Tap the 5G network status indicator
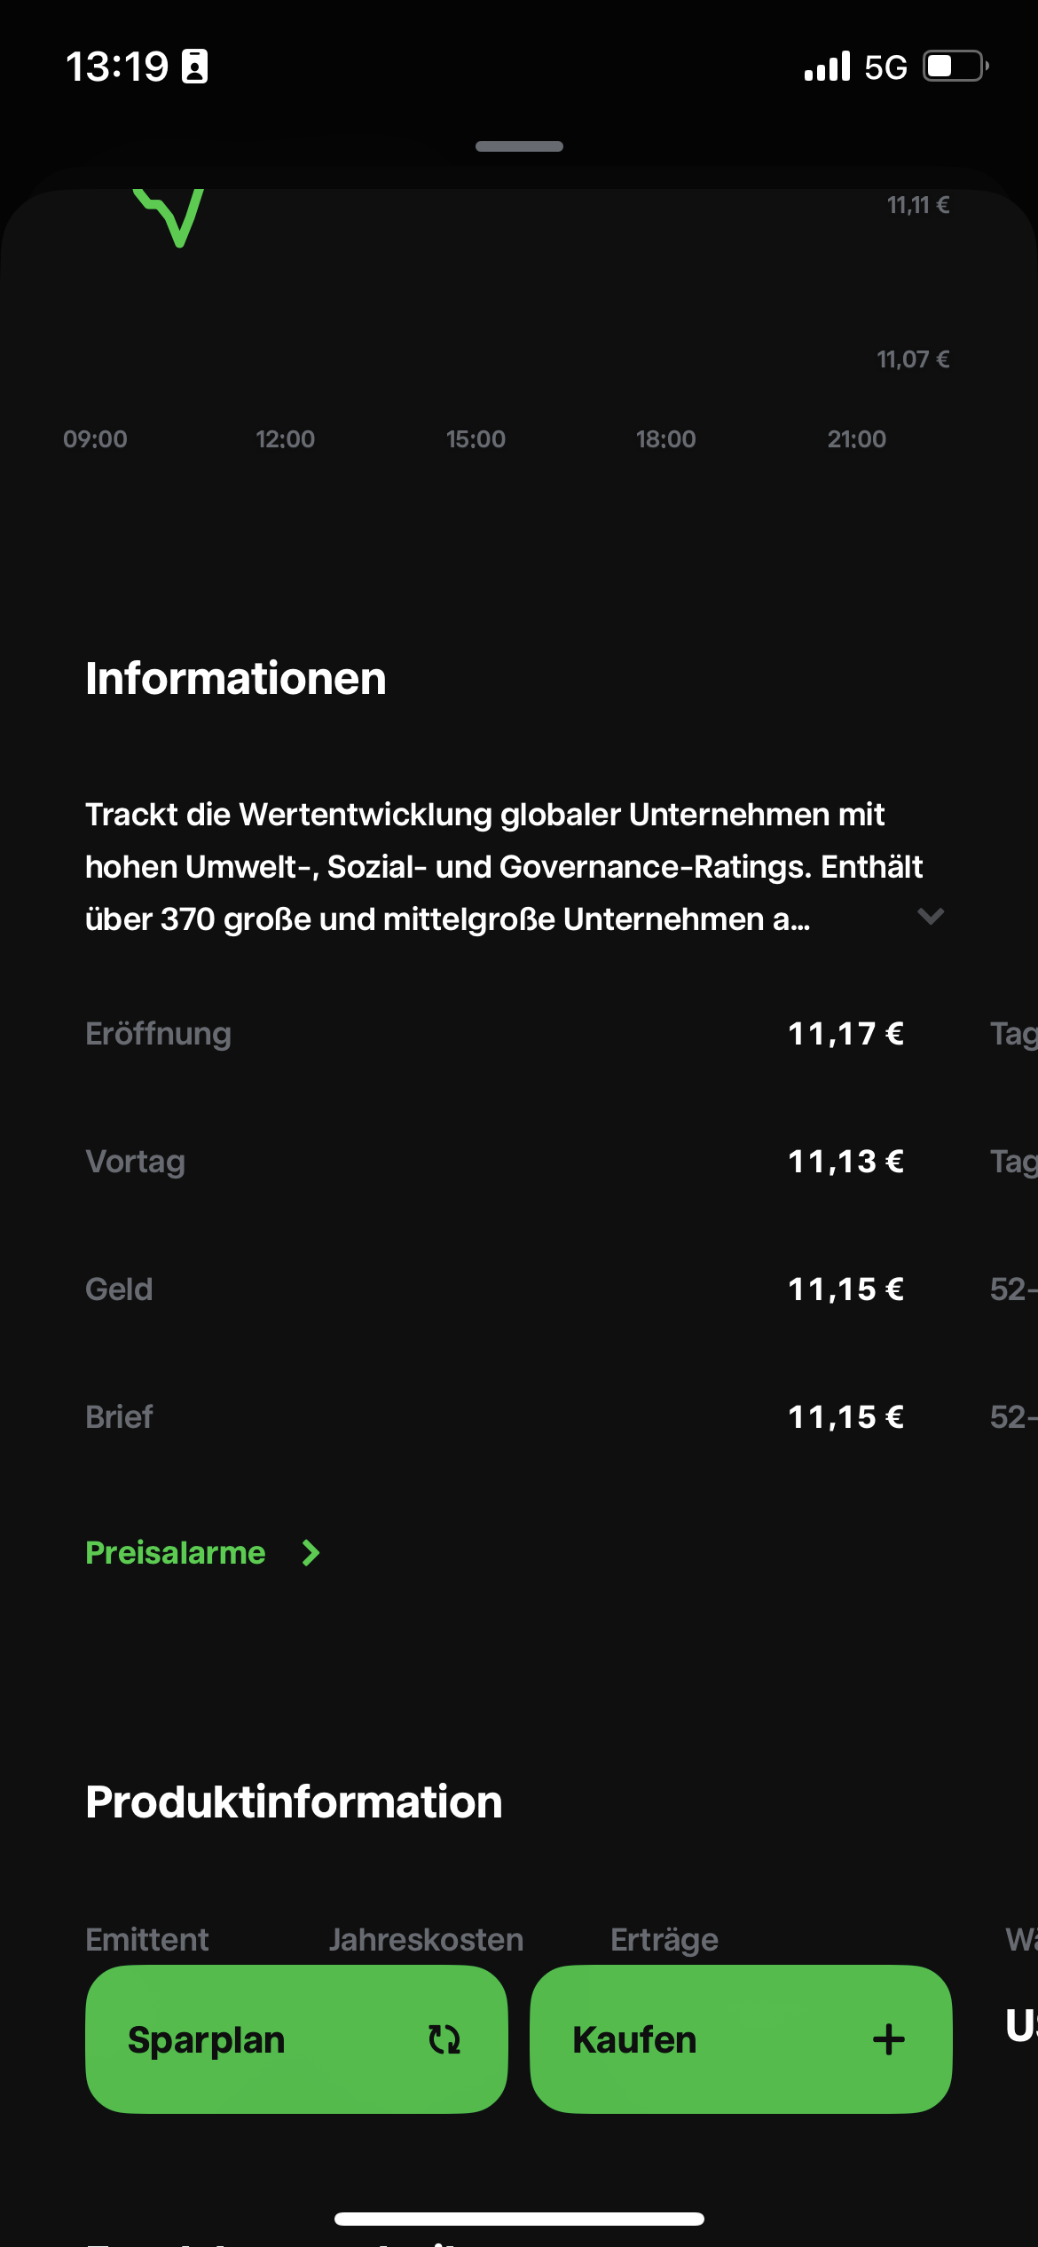The height and width of the screenshot is (2247, 1038). [885, 67]
